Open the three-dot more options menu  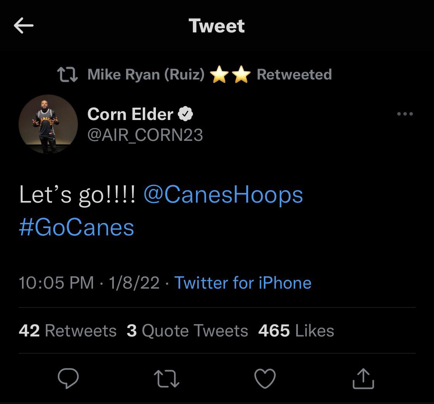[405, 114]
